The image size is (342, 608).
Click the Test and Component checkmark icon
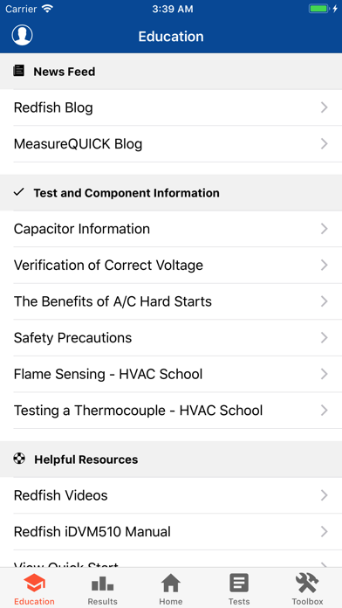click(18, 192)
